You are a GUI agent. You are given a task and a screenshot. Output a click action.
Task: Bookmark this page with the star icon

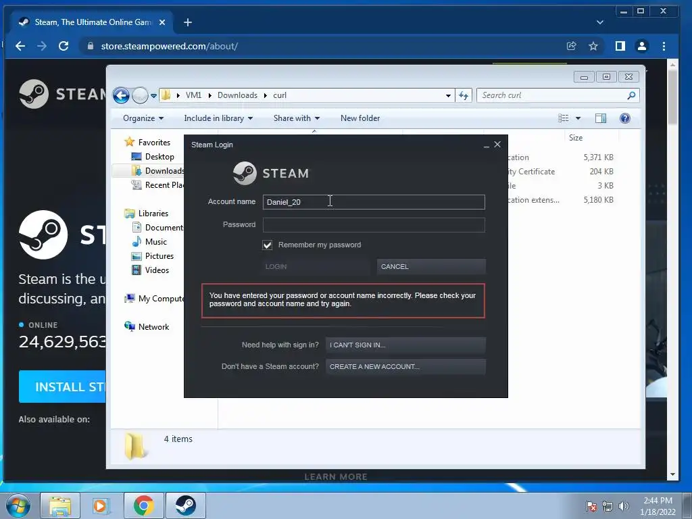[593, 46]
